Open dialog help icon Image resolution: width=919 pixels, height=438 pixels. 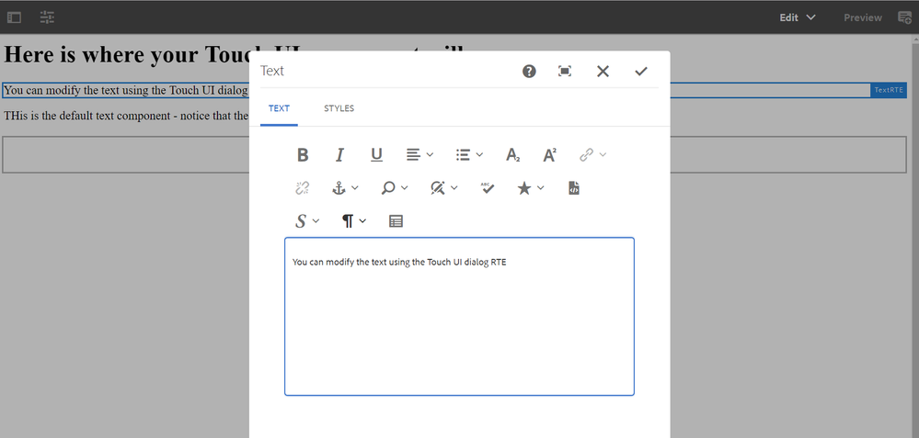point(529,72)
